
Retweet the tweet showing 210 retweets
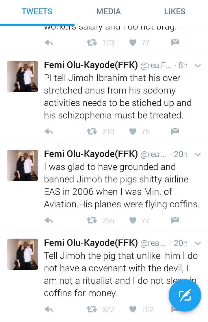(x=92, y=132)
